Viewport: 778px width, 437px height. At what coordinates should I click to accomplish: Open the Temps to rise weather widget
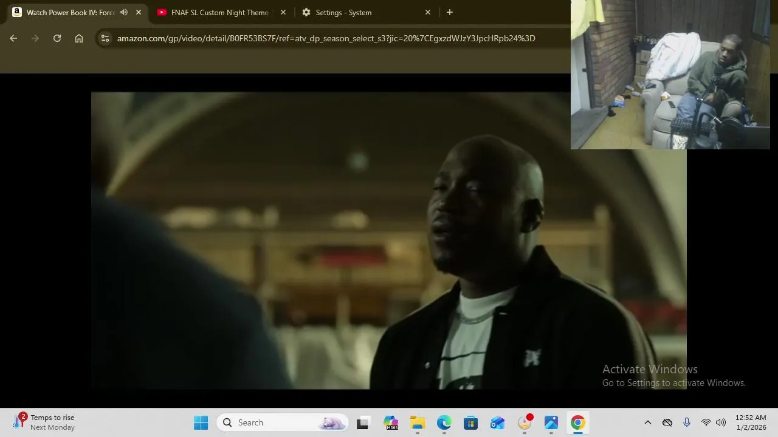(44, 422)
